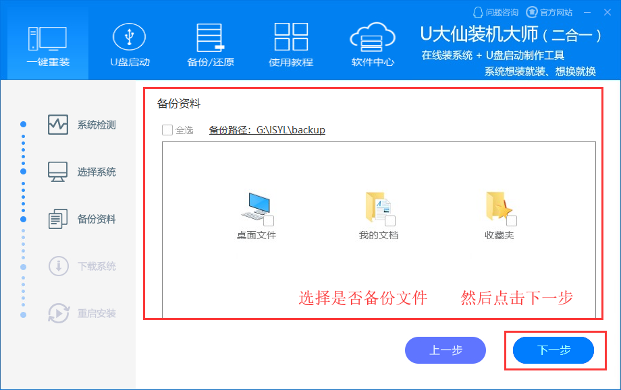Click the 上一步 button
Image resolution: width=621 pixels, height=390 pixels.
tap(446, 350)
